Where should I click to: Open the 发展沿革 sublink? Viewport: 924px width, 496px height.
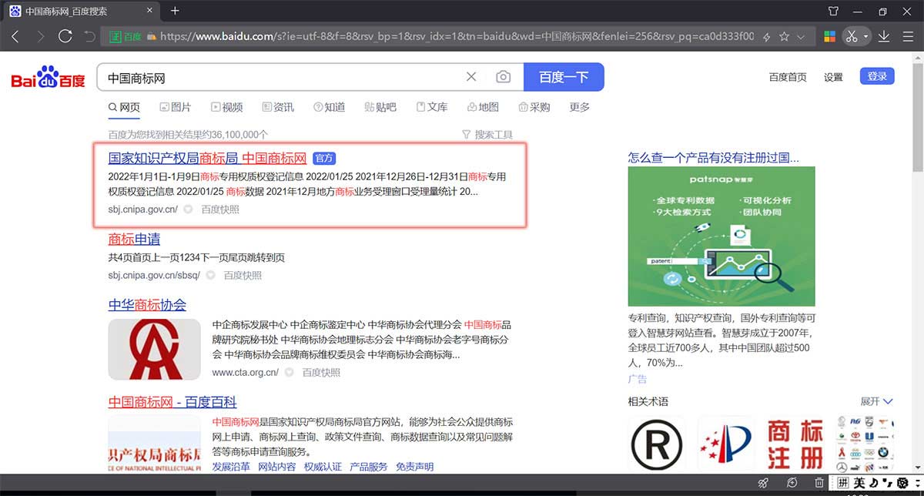pyautogui.click(x=231, y=467)
